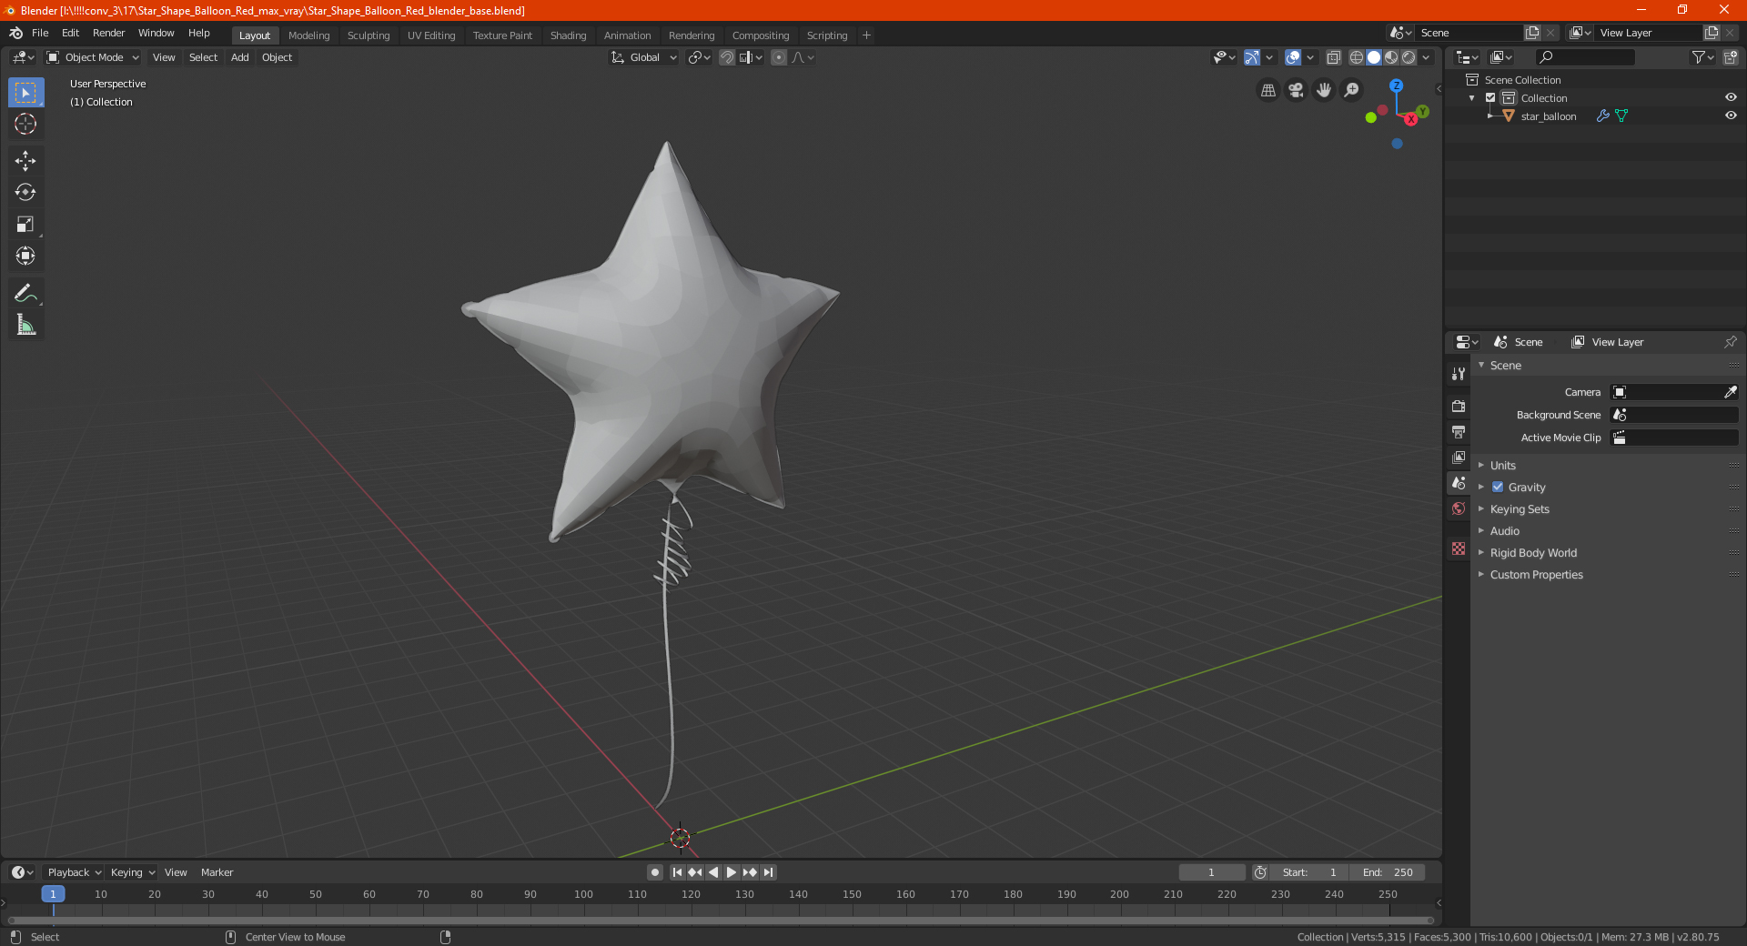Screen dimensions: 1747x946
Task: Click the pin icon in Properties header
Action: pos(1730,342)
